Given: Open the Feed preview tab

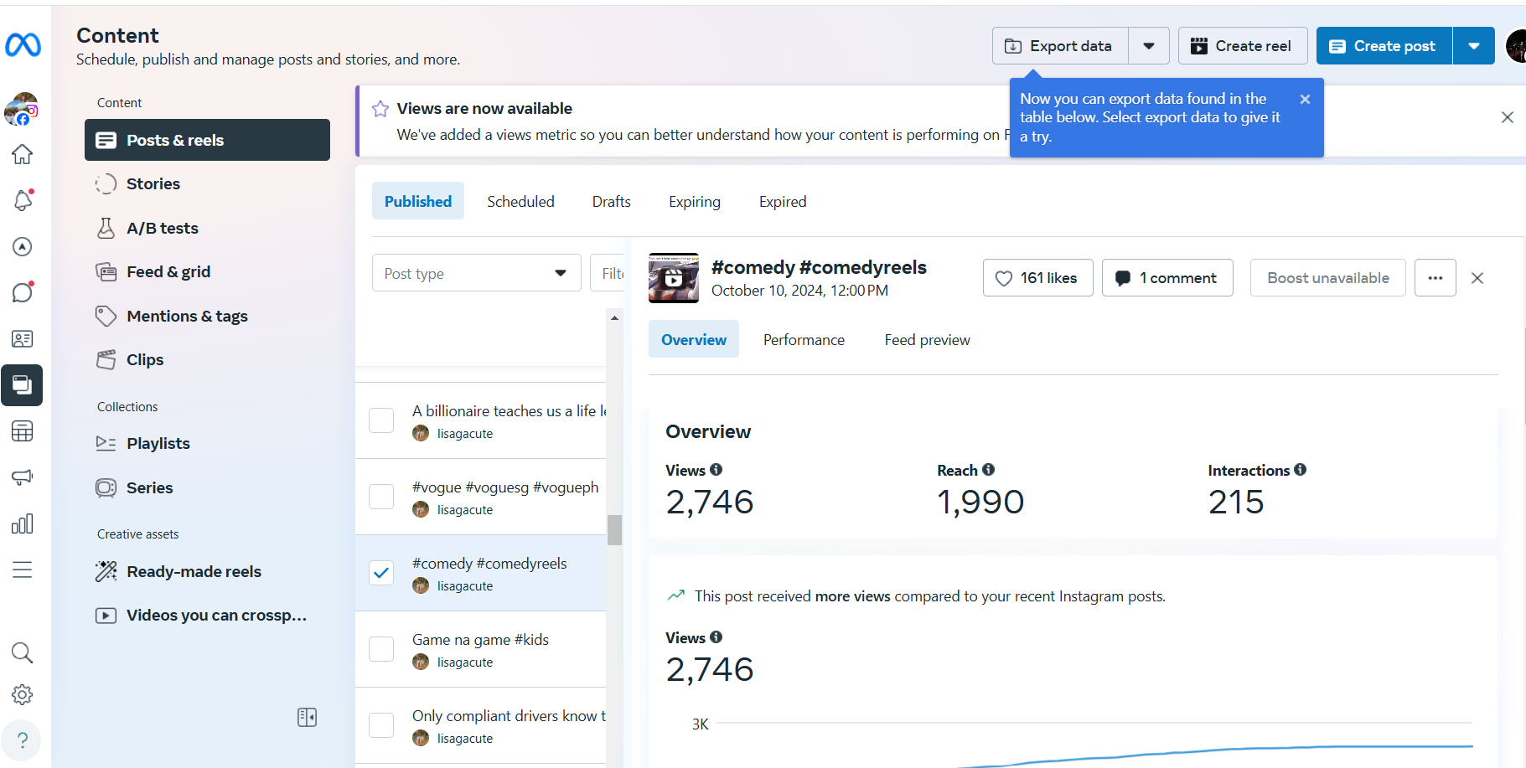Looking at the screenshot, I should [927, 339].
